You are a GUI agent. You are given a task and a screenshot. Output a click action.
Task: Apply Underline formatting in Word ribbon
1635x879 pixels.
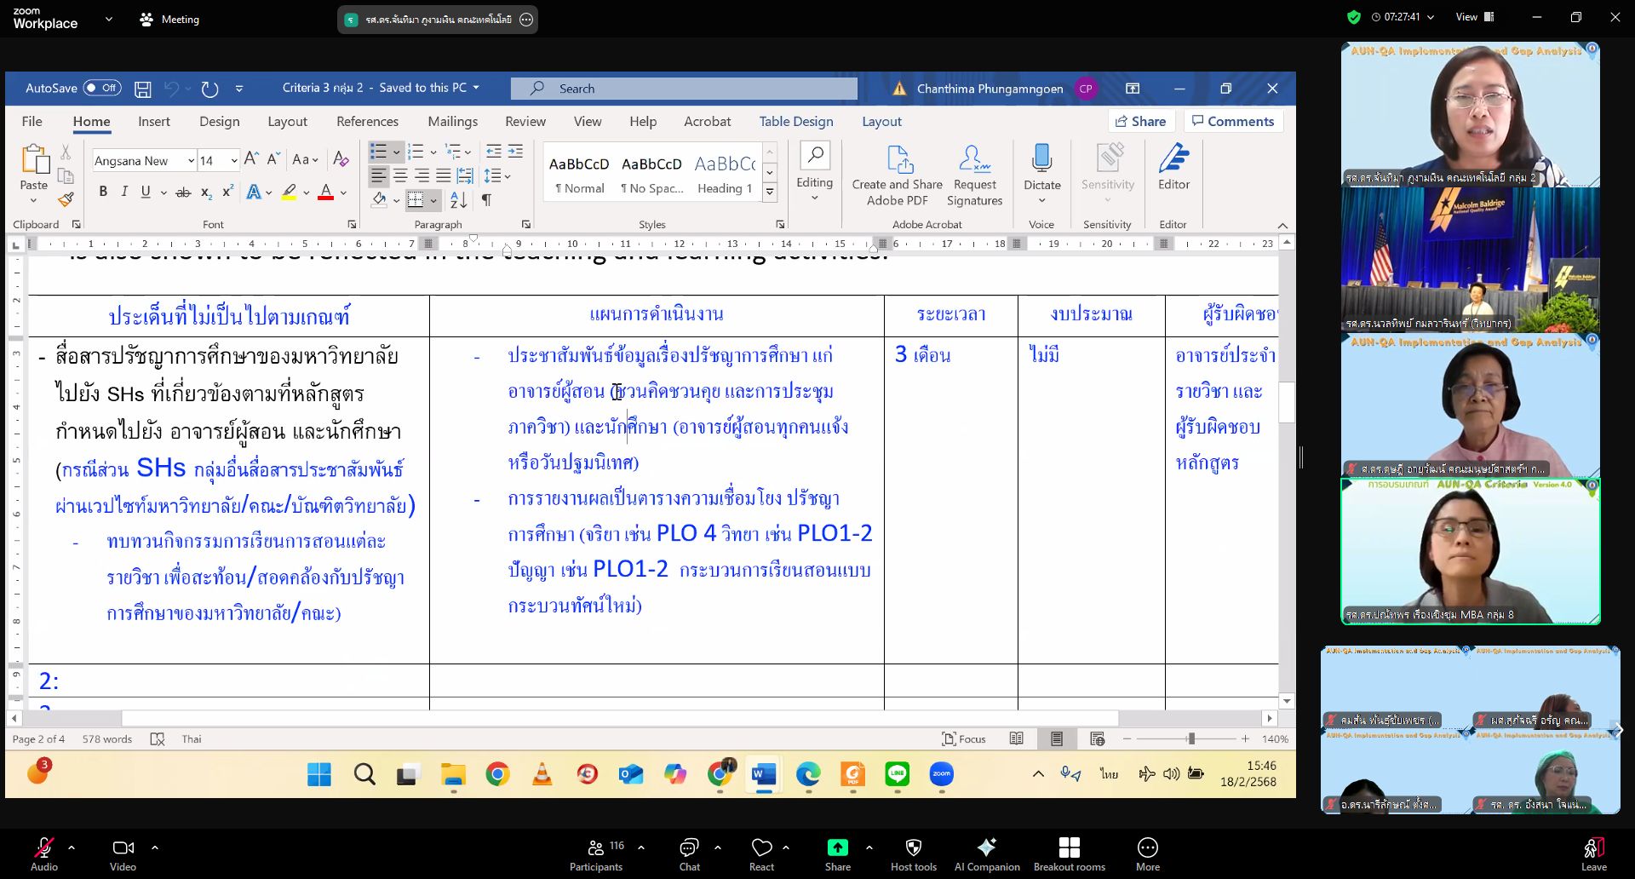pos(146,192)
